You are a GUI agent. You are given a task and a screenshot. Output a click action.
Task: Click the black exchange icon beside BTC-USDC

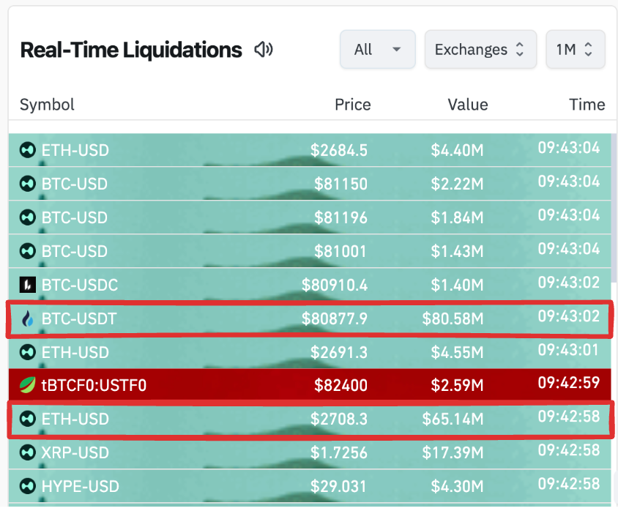point(28,285)
